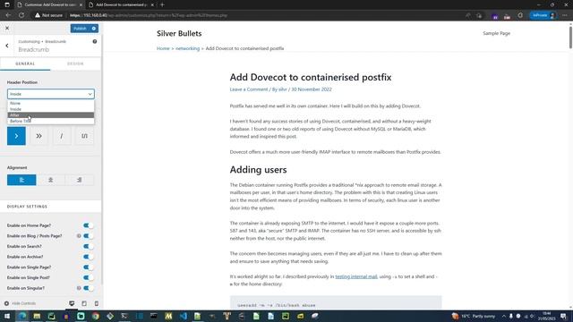Image resolution: width=573 pixels, height=322 pixels.
Task: Select the single chevron separator
Action: [x=16, y=136]
